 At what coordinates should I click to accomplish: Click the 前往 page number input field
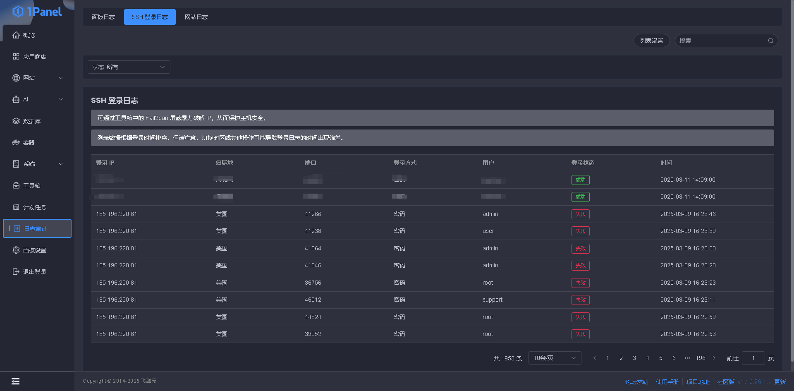click(x=753, y=358)
